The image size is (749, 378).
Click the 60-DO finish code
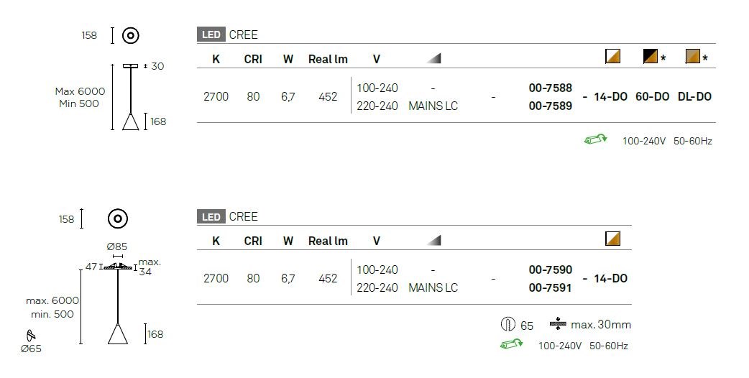point(652,96)
